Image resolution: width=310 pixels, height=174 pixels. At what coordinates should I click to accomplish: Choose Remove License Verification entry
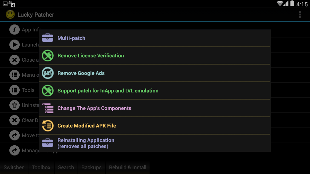click(155, 56)
